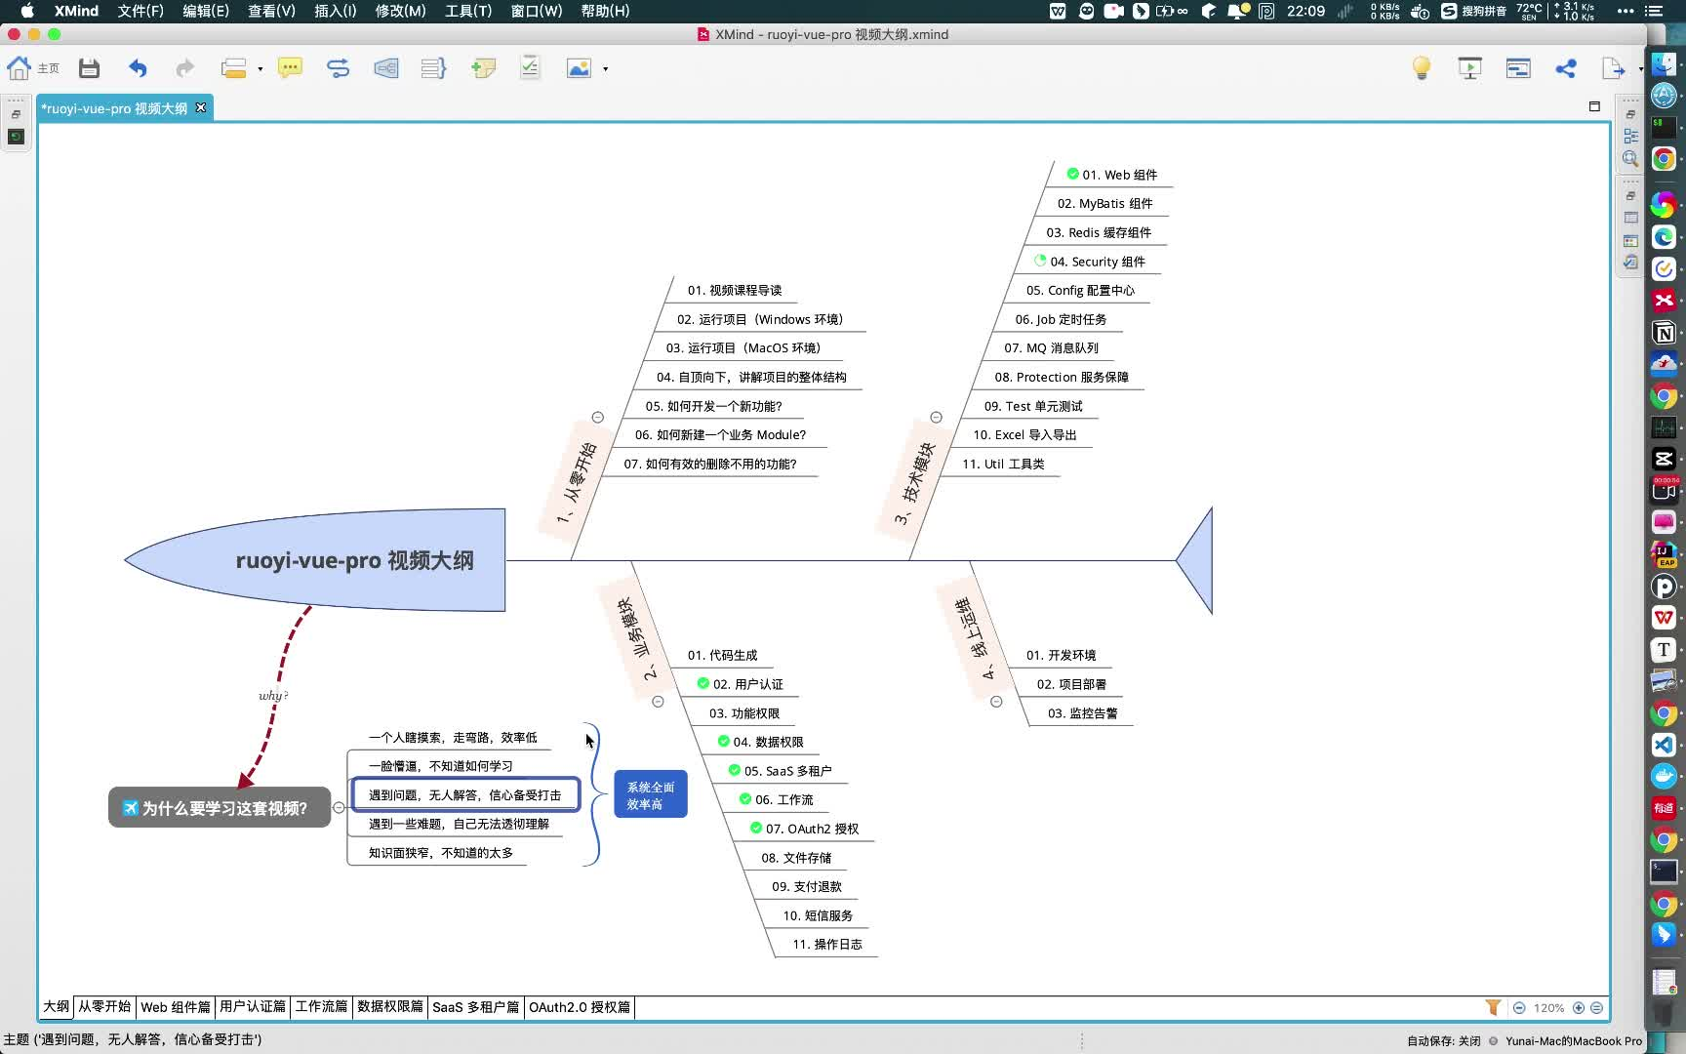Switch to the Web 组件篇 sheet tab
1686x1054 pixels.
[x=176, y=1007]
